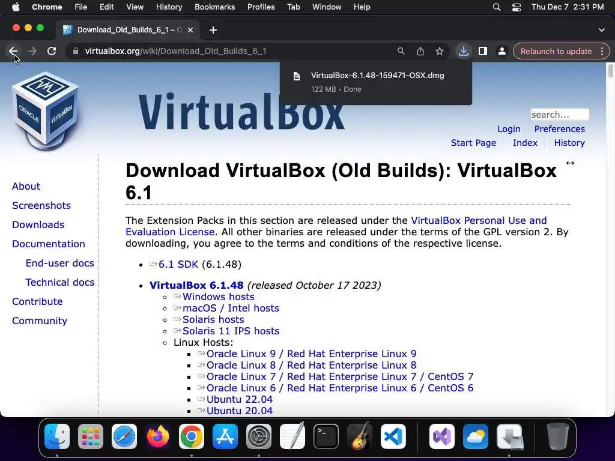Open Terminal from the dock
This screenshot has width=615, height=461.
click(326, 436)
